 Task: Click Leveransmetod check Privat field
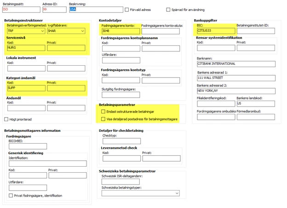point(161,158)
